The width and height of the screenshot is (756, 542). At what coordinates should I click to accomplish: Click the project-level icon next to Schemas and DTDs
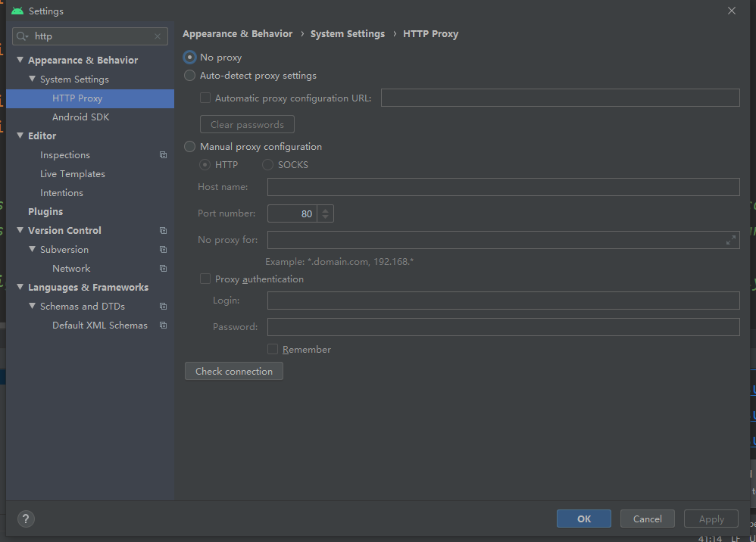[164, 306]
